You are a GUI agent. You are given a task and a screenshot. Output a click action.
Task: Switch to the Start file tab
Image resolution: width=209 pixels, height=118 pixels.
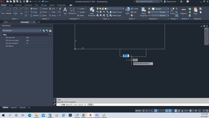(6, 22)
